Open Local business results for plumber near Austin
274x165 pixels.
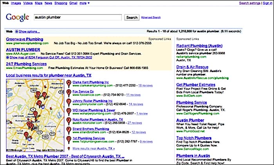(x=49, y=75)
